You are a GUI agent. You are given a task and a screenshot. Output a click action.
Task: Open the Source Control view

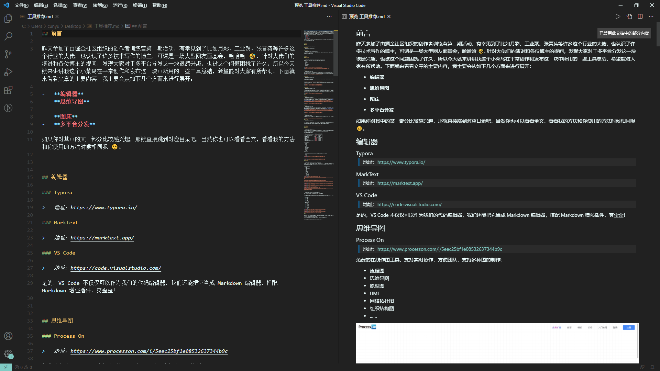click(x=8, y=54)
